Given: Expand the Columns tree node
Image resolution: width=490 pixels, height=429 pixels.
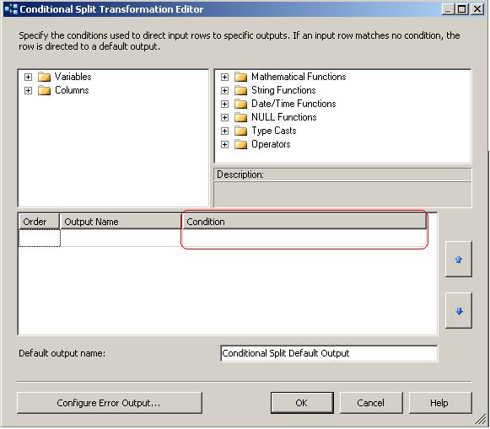Looking at the screenshot, I should [x=28, y=90].
